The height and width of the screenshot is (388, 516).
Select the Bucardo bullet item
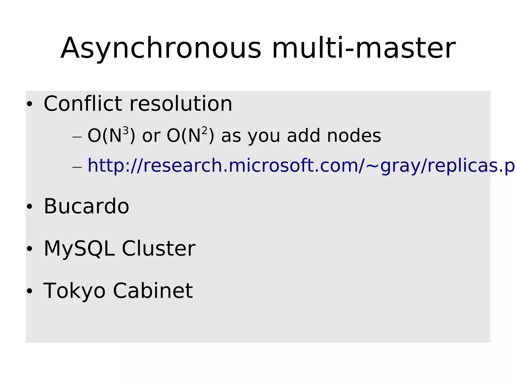pyautogui.click(x=86, y=206)
